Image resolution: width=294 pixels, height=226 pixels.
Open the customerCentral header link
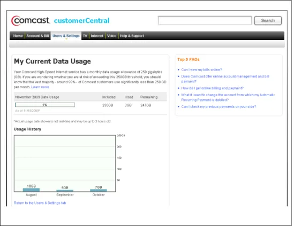(82, 21)
